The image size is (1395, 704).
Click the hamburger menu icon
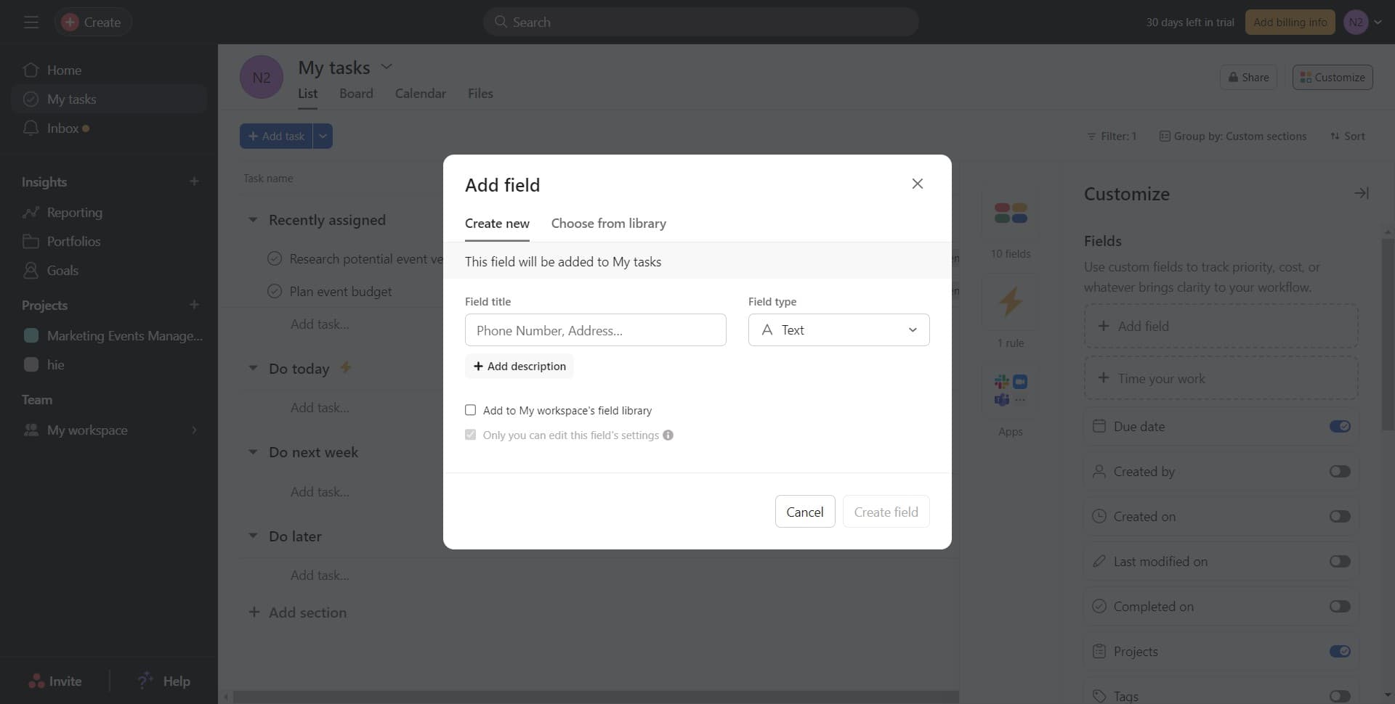[31, 22]
